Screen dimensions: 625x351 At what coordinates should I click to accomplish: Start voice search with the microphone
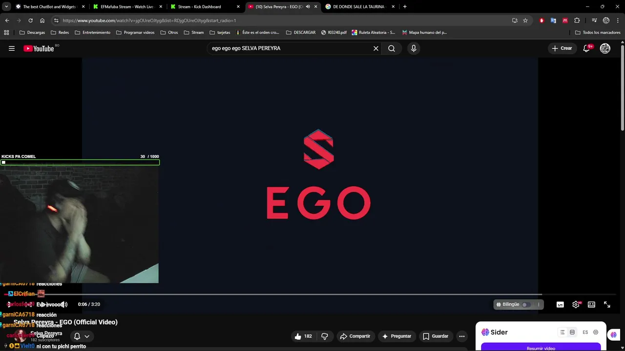[414, 48]
